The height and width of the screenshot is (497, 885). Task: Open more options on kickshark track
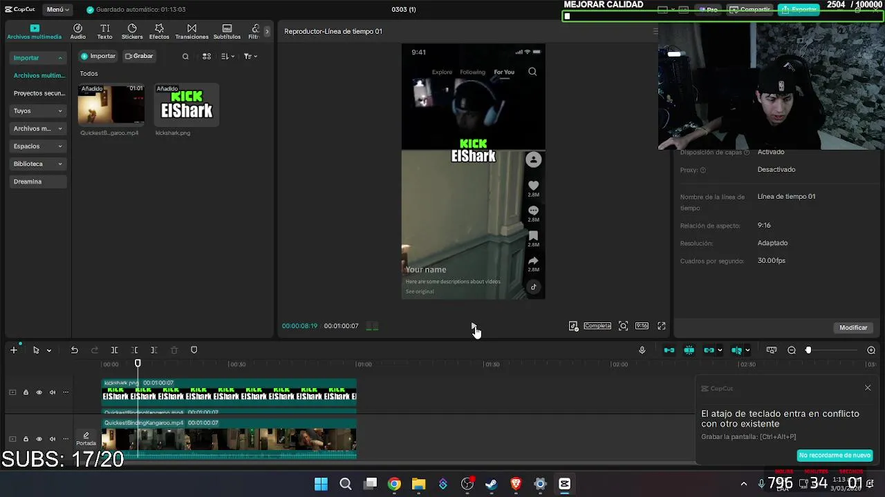point(66,392)
